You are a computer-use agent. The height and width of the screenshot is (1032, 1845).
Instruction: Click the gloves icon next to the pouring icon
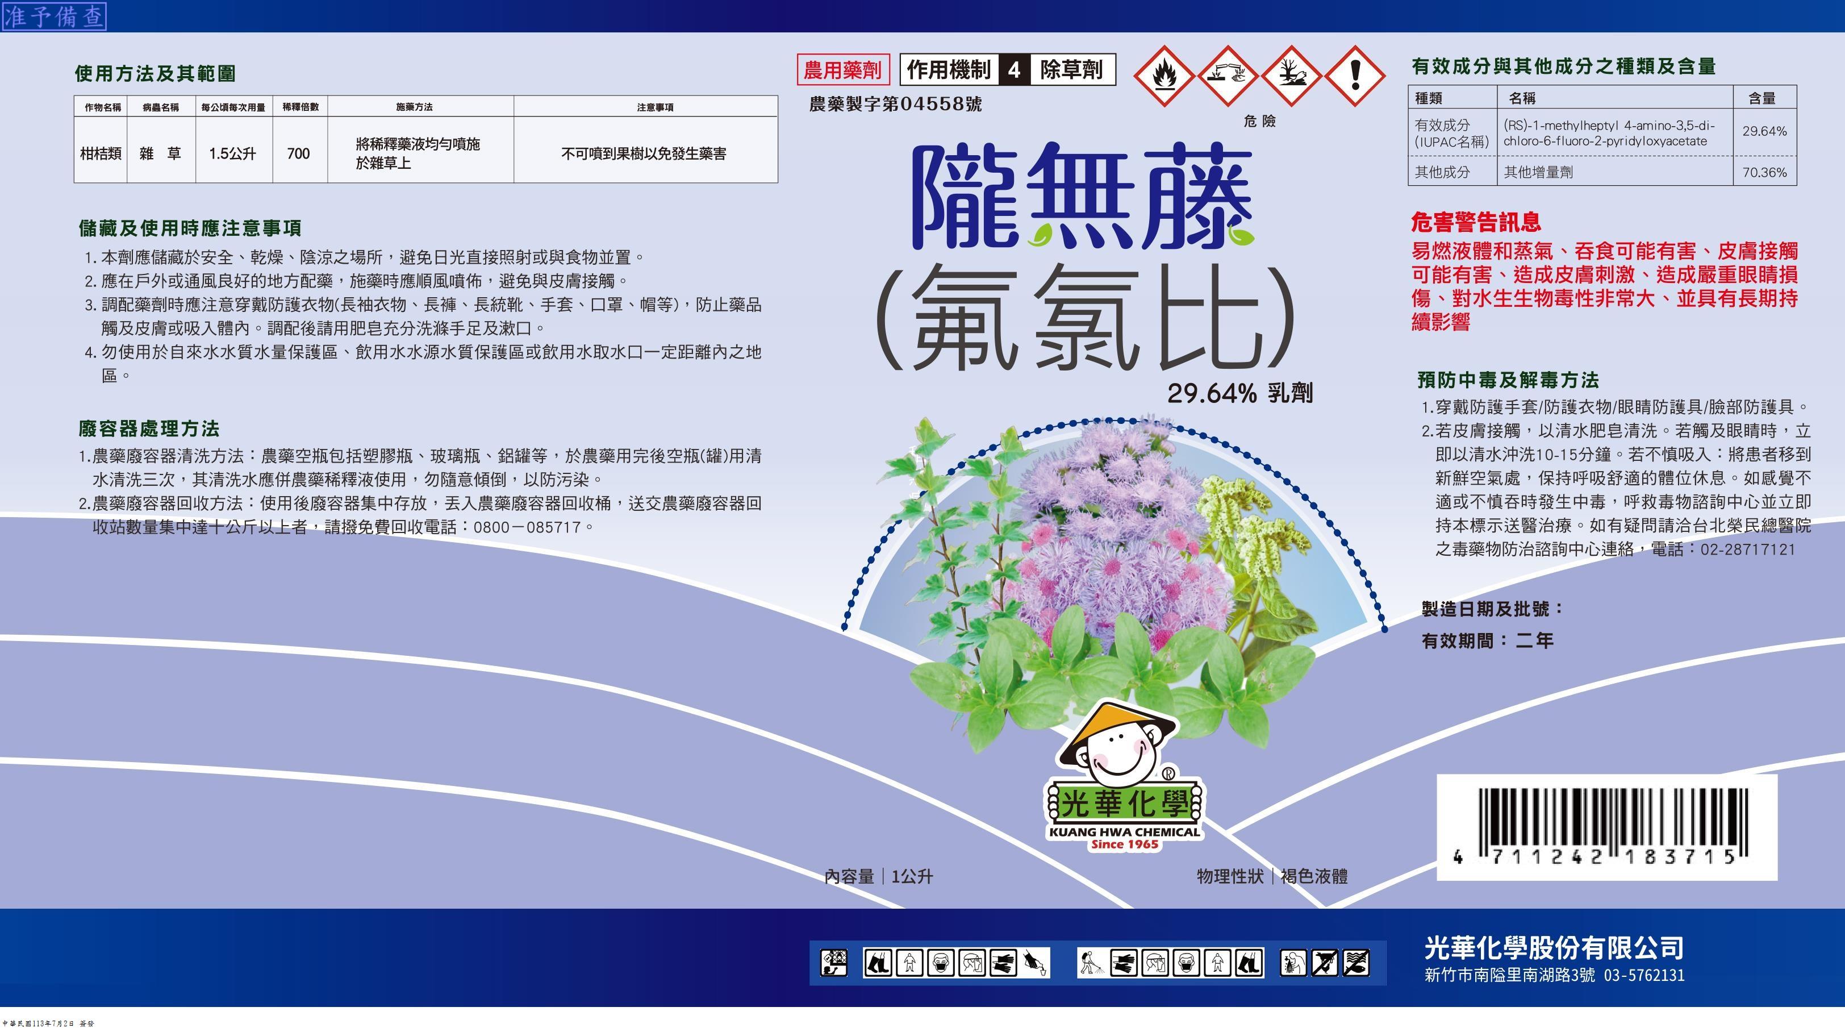pos(1003,963)
